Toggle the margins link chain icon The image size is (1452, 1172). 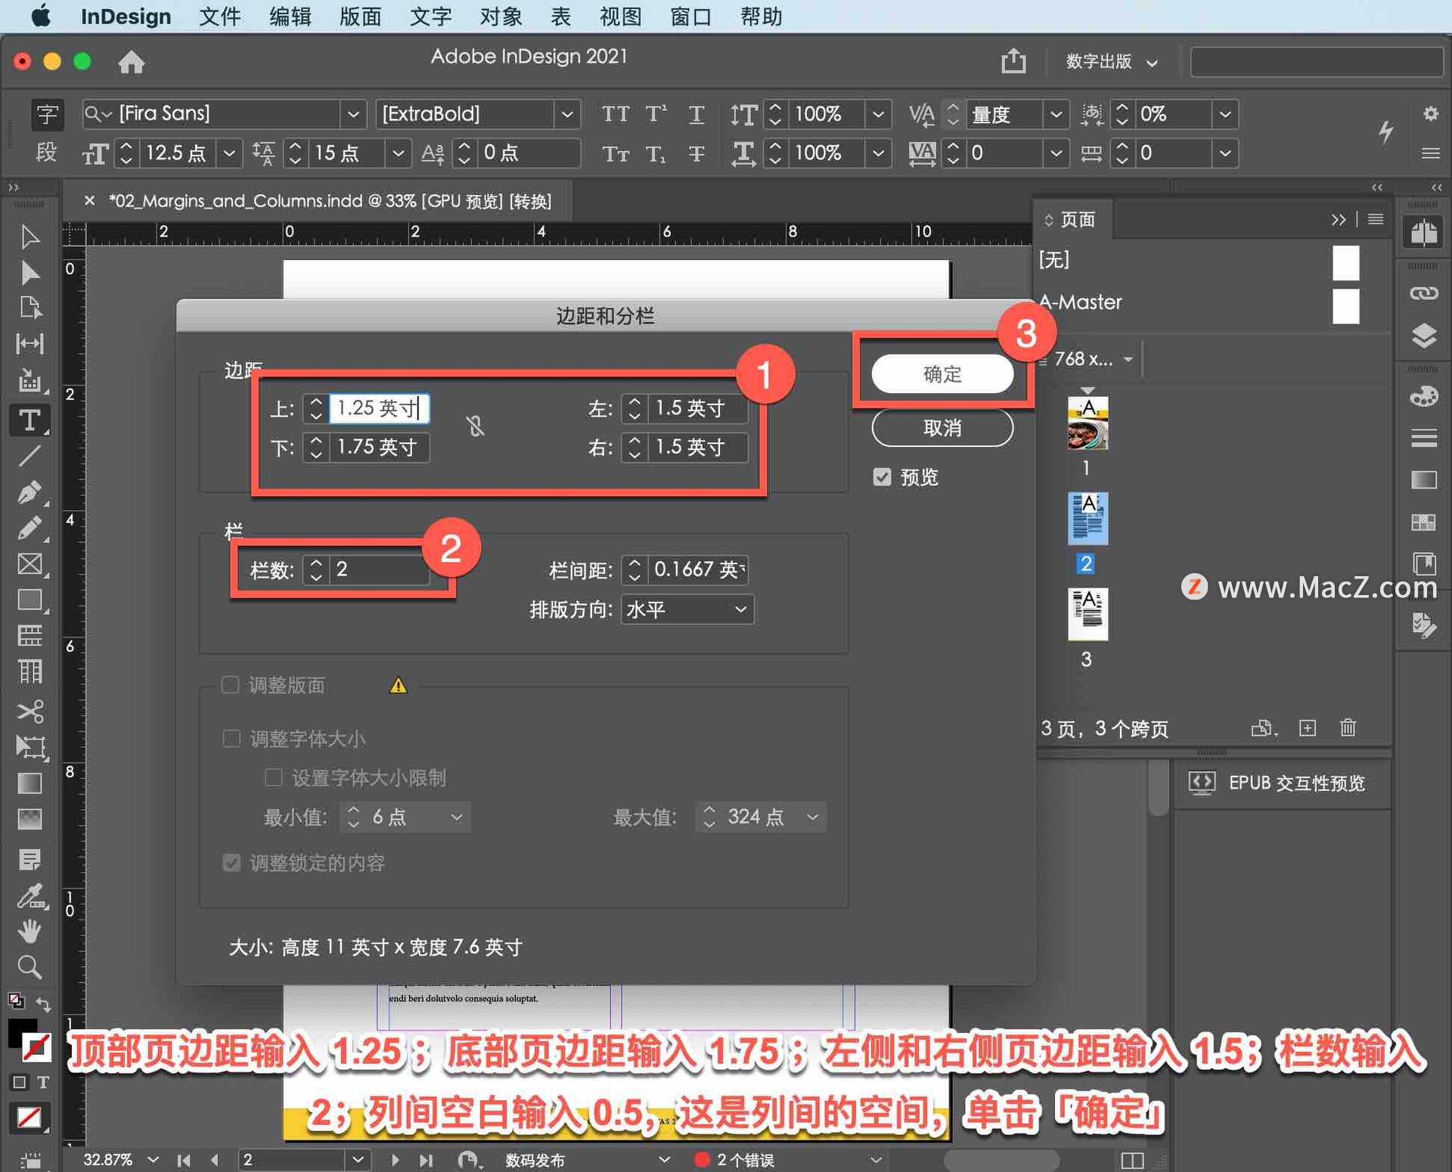(475, 426)
